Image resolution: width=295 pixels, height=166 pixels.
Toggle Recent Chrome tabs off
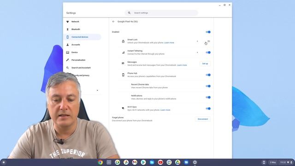click(x=208, y=86)
